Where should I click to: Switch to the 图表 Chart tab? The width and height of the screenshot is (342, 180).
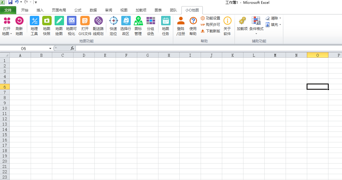[158, 10]
